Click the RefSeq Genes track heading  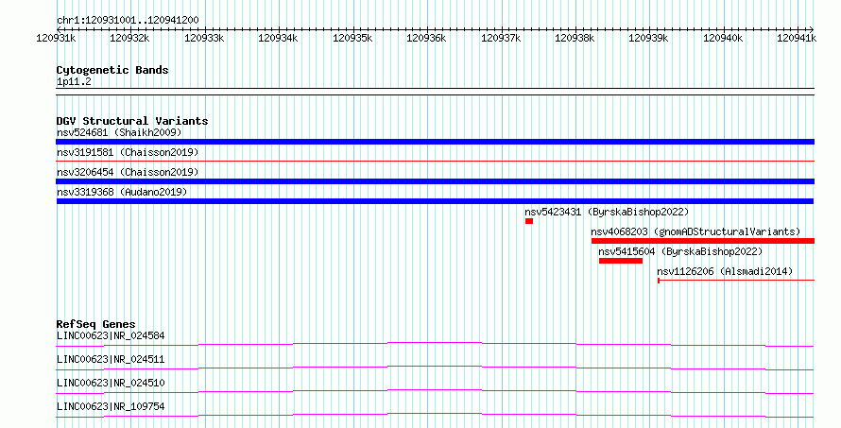pyautogui.click(x=95, y=324)
